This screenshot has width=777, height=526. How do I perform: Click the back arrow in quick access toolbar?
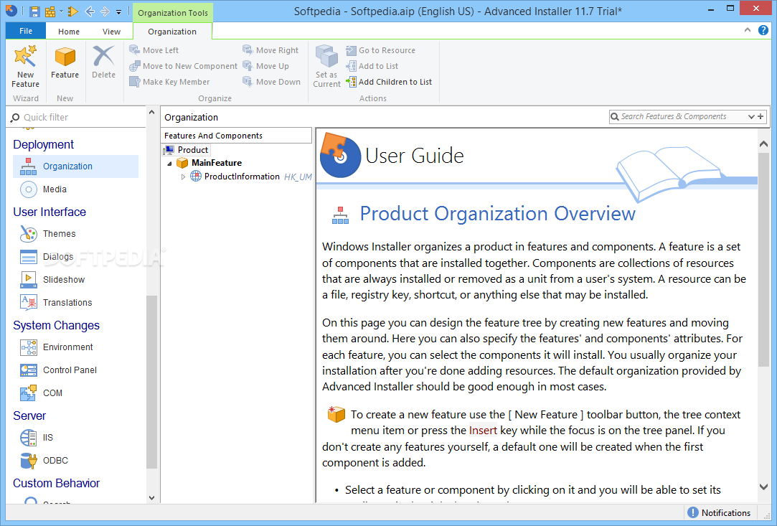click(x=90, y=11)
